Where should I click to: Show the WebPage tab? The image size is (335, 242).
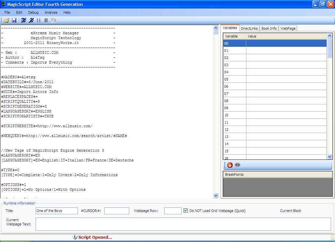[288, 28]
